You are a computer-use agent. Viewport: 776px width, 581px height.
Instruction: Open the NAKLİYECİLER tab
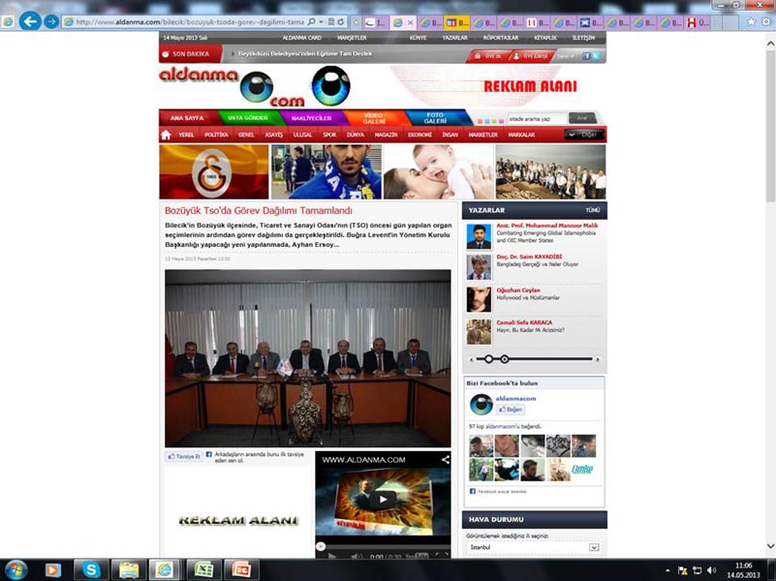pos(311,118)
